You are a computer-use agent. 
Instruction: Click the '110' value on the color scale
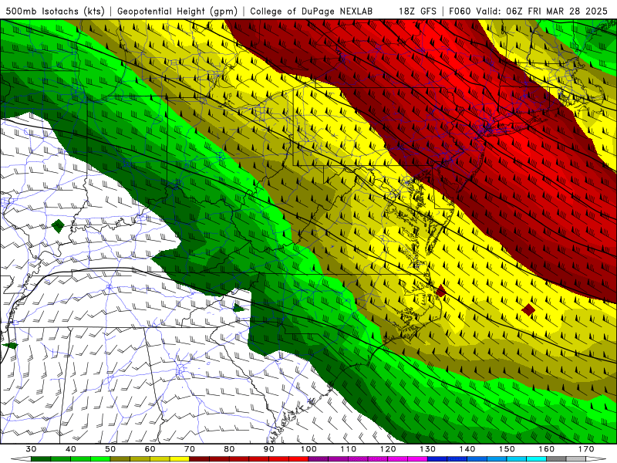[349, 449]
